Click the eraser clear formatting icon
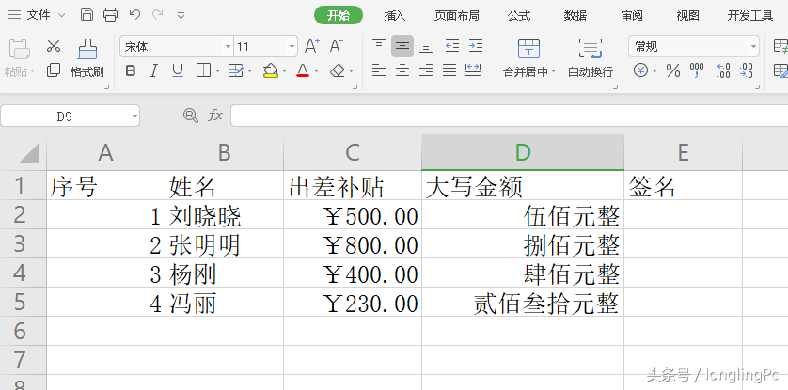Viewport: 788px width, 390px height. [x=338, y=70]
